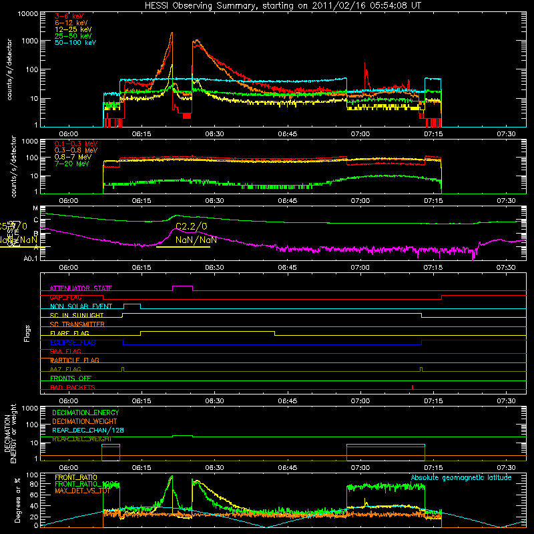Screen dimensions: 534x534
Task: Click the FRONTS_OFF flag label
Action: point(70,378)
